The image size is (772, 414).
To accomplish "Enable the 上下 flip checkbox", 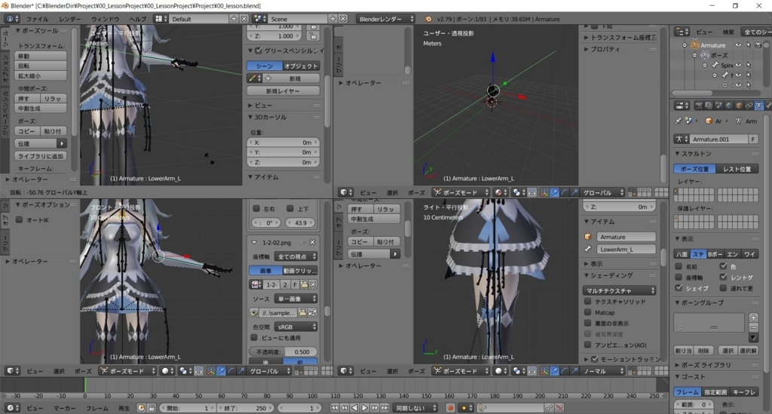I will pyautogui.click(x=290, y=209).
